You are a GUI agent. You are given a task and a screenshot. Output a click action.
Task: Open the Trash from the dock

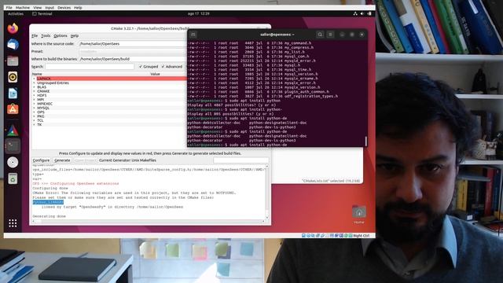[13, 178]
